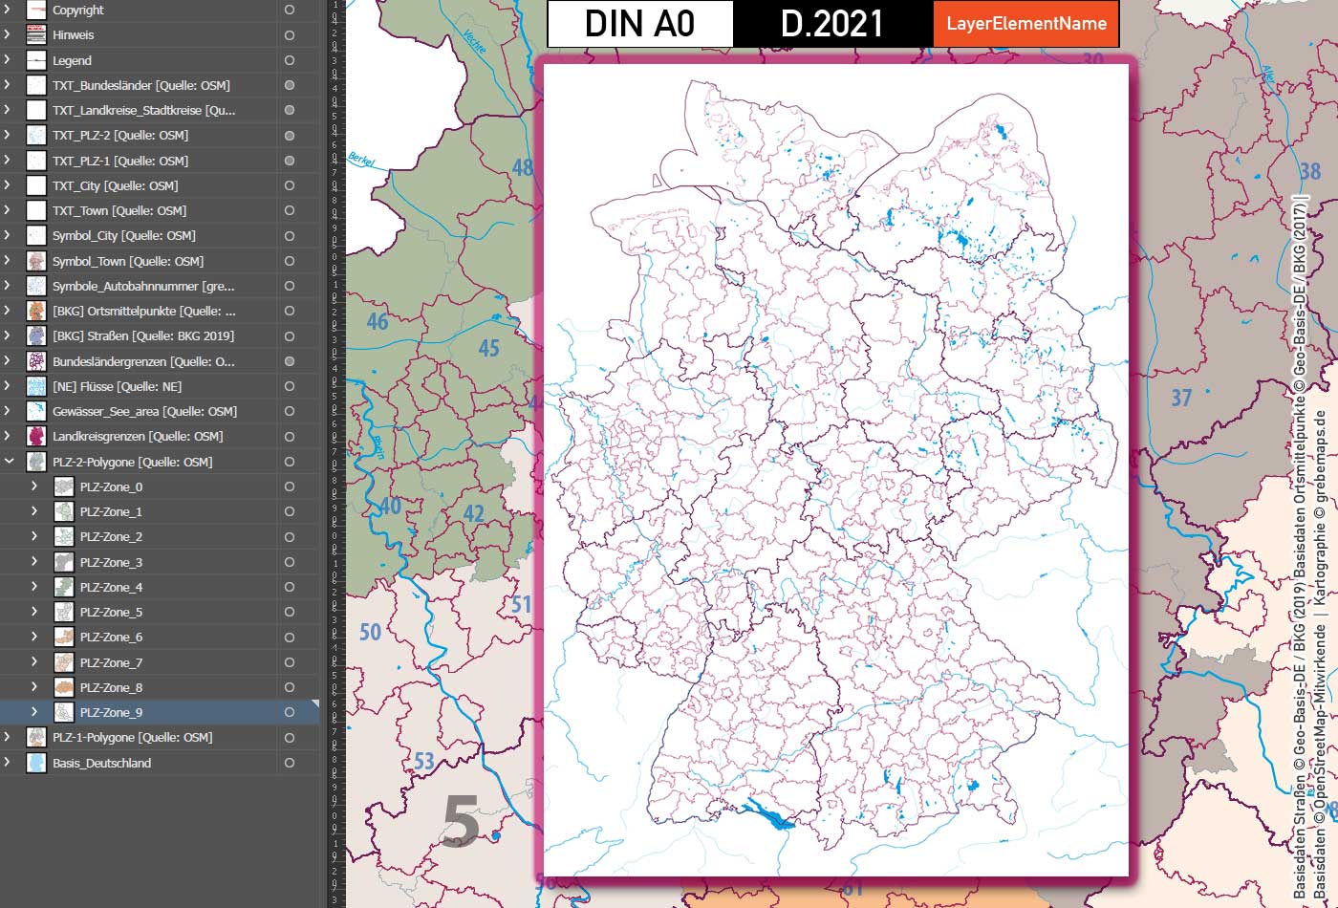
Task: Toggle the target circle for PLZ-Zone_9
Action: coord(289,712)
